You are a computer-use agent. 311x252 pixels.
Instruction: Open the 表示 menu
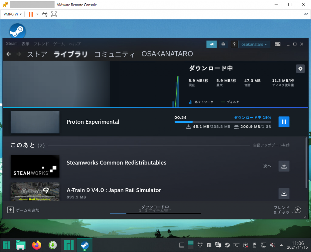pos(26,44)
